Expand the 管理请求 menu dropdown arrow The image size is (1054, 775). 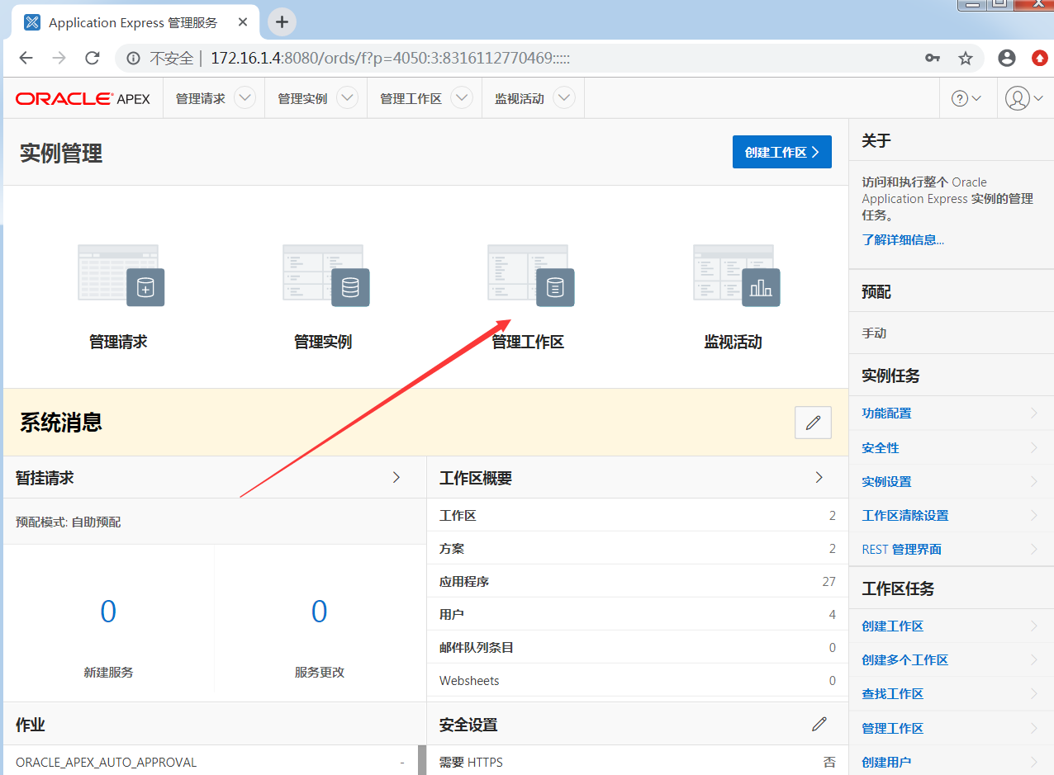(245, 98)
